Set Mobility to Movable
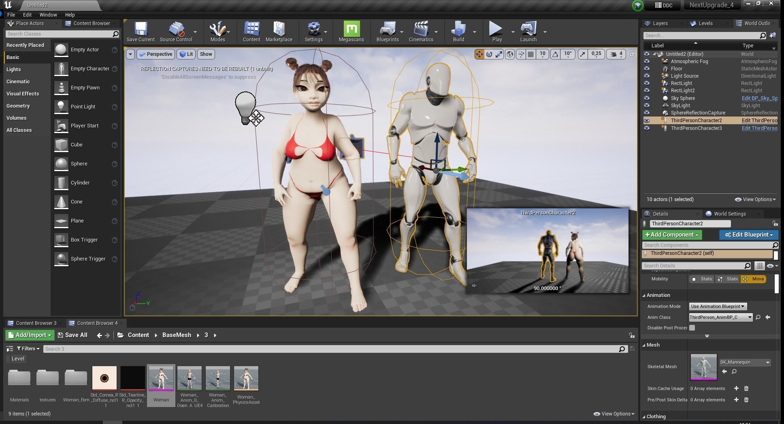 pos(754,279)
